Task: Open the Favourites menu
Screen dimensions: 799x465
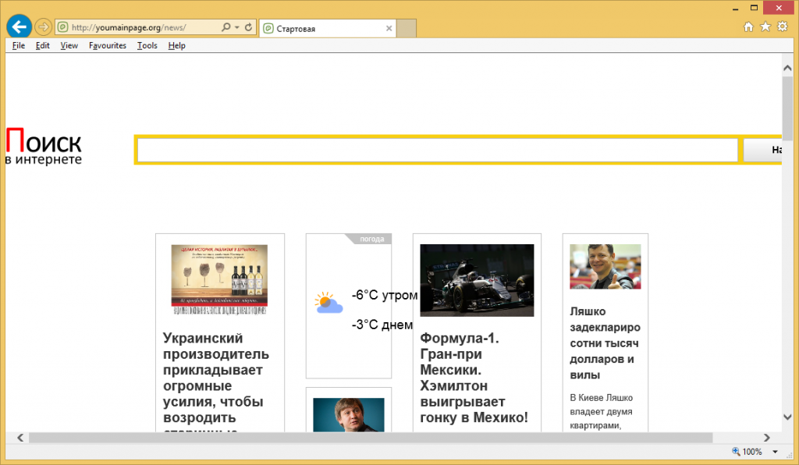Action: [107, 45]
